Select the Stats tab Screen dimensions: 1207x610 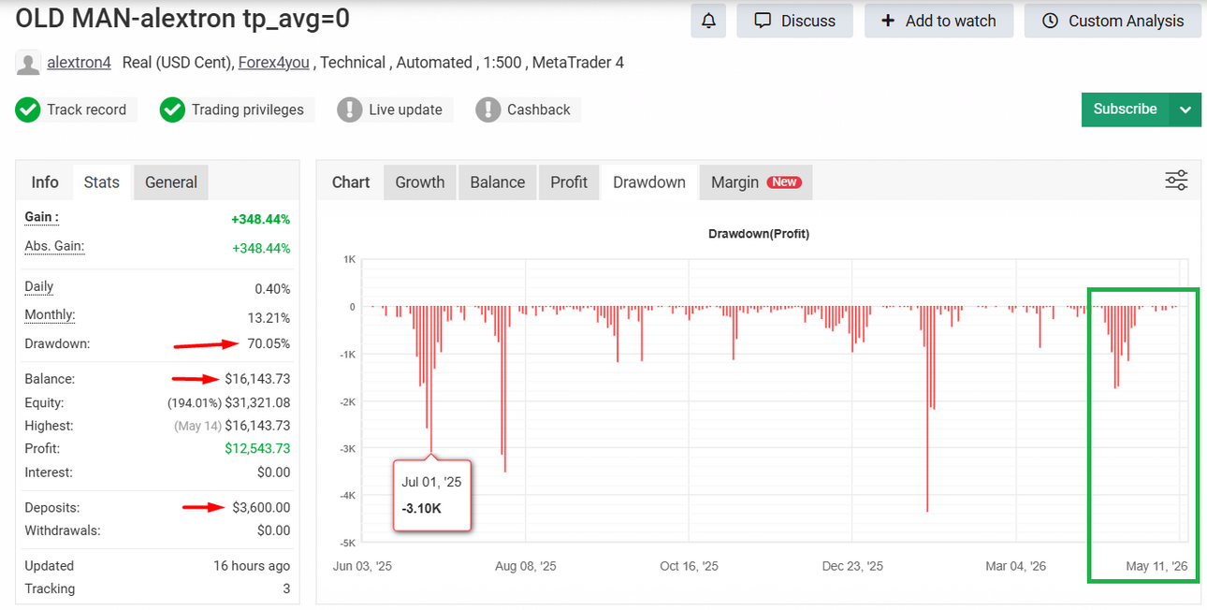[x=101, y=182]
